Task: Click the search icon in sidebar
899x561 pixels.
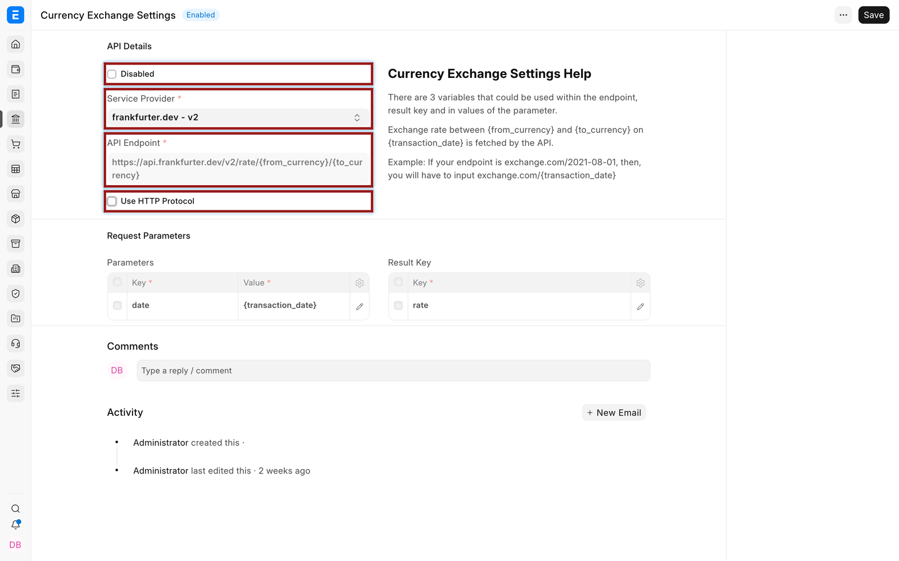Action: click(16, 509)
